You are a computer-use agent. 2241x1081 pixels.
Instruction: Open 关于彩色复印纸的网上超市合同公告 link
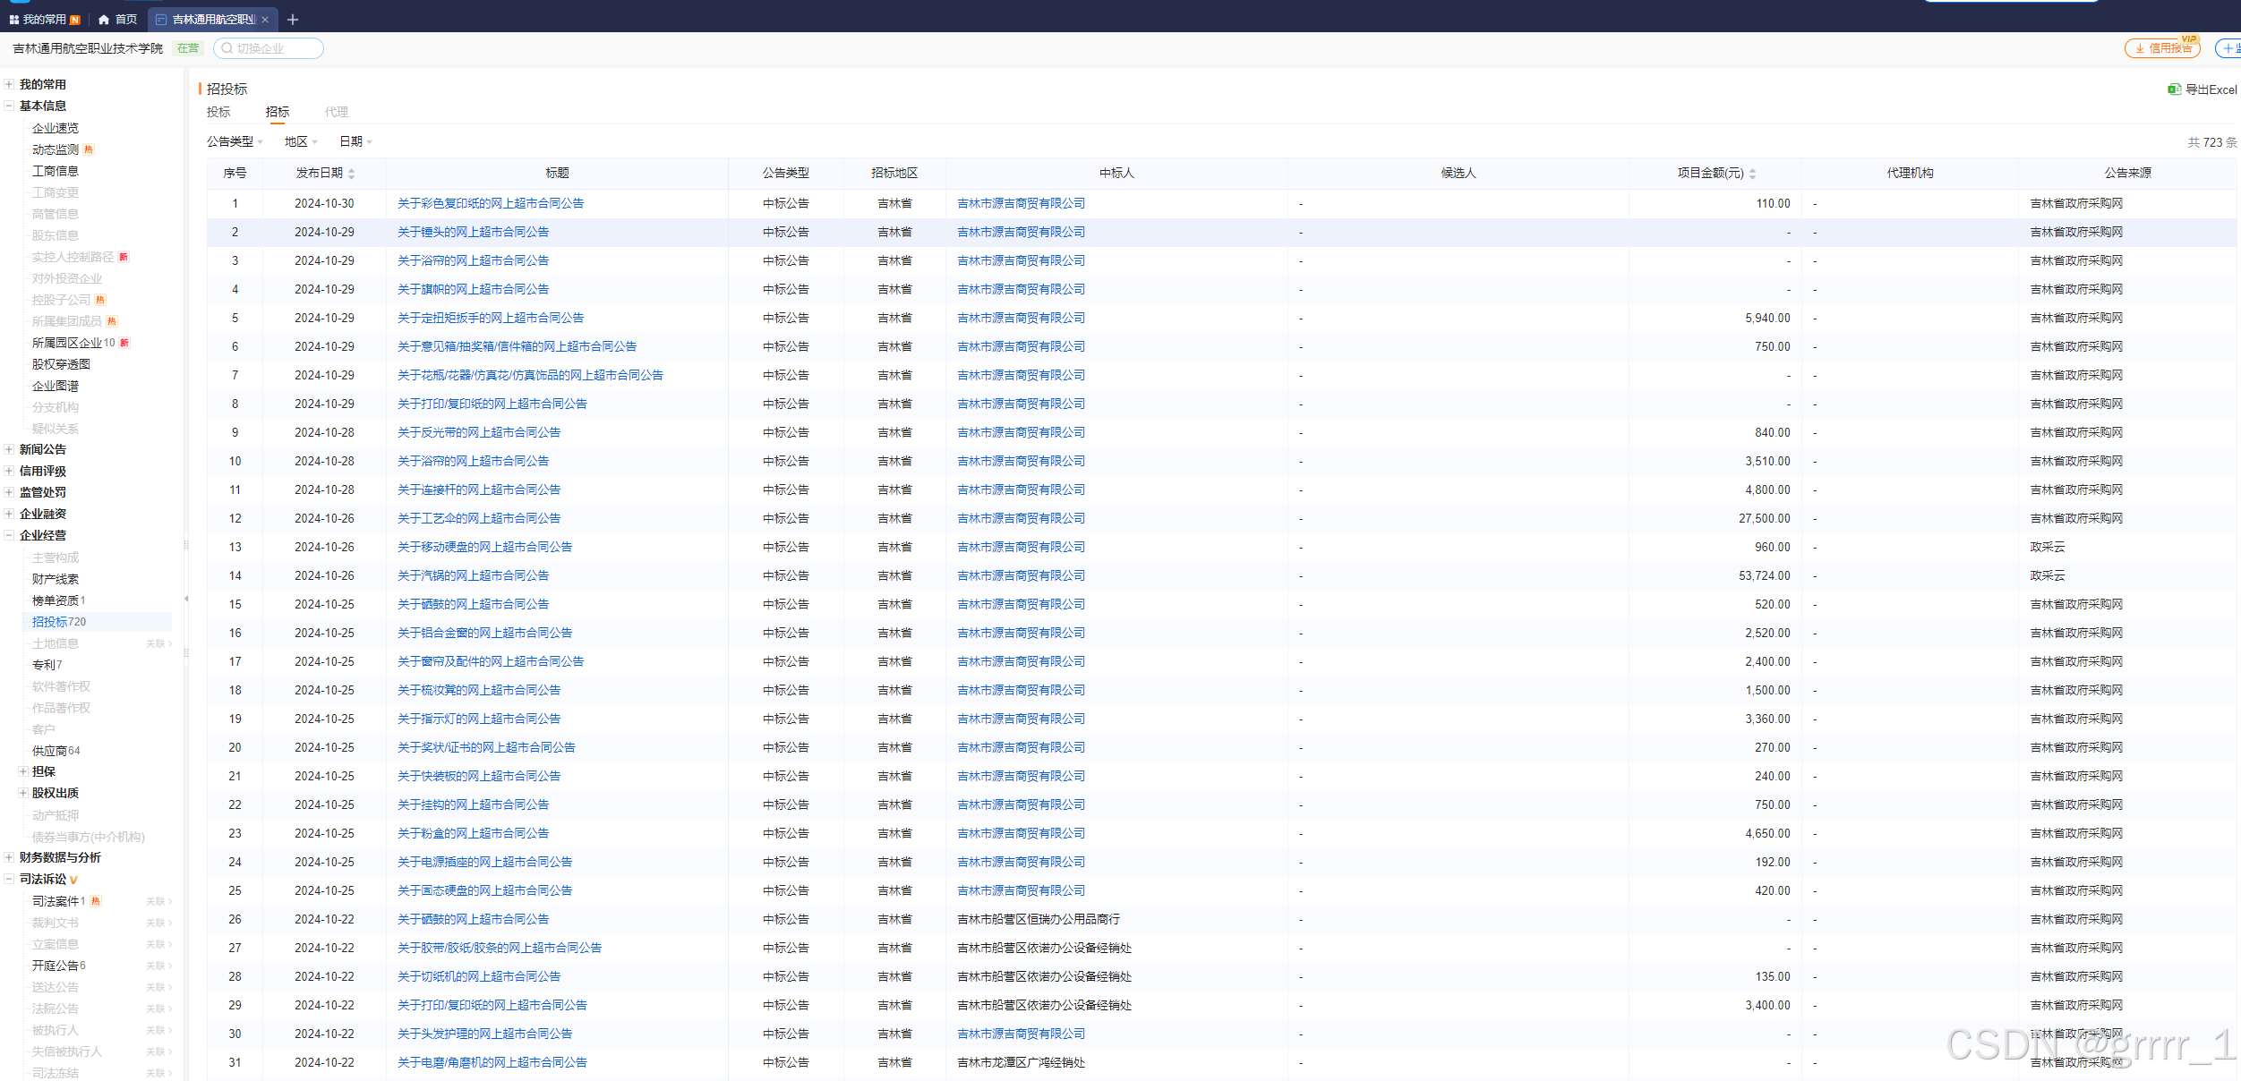490,203
